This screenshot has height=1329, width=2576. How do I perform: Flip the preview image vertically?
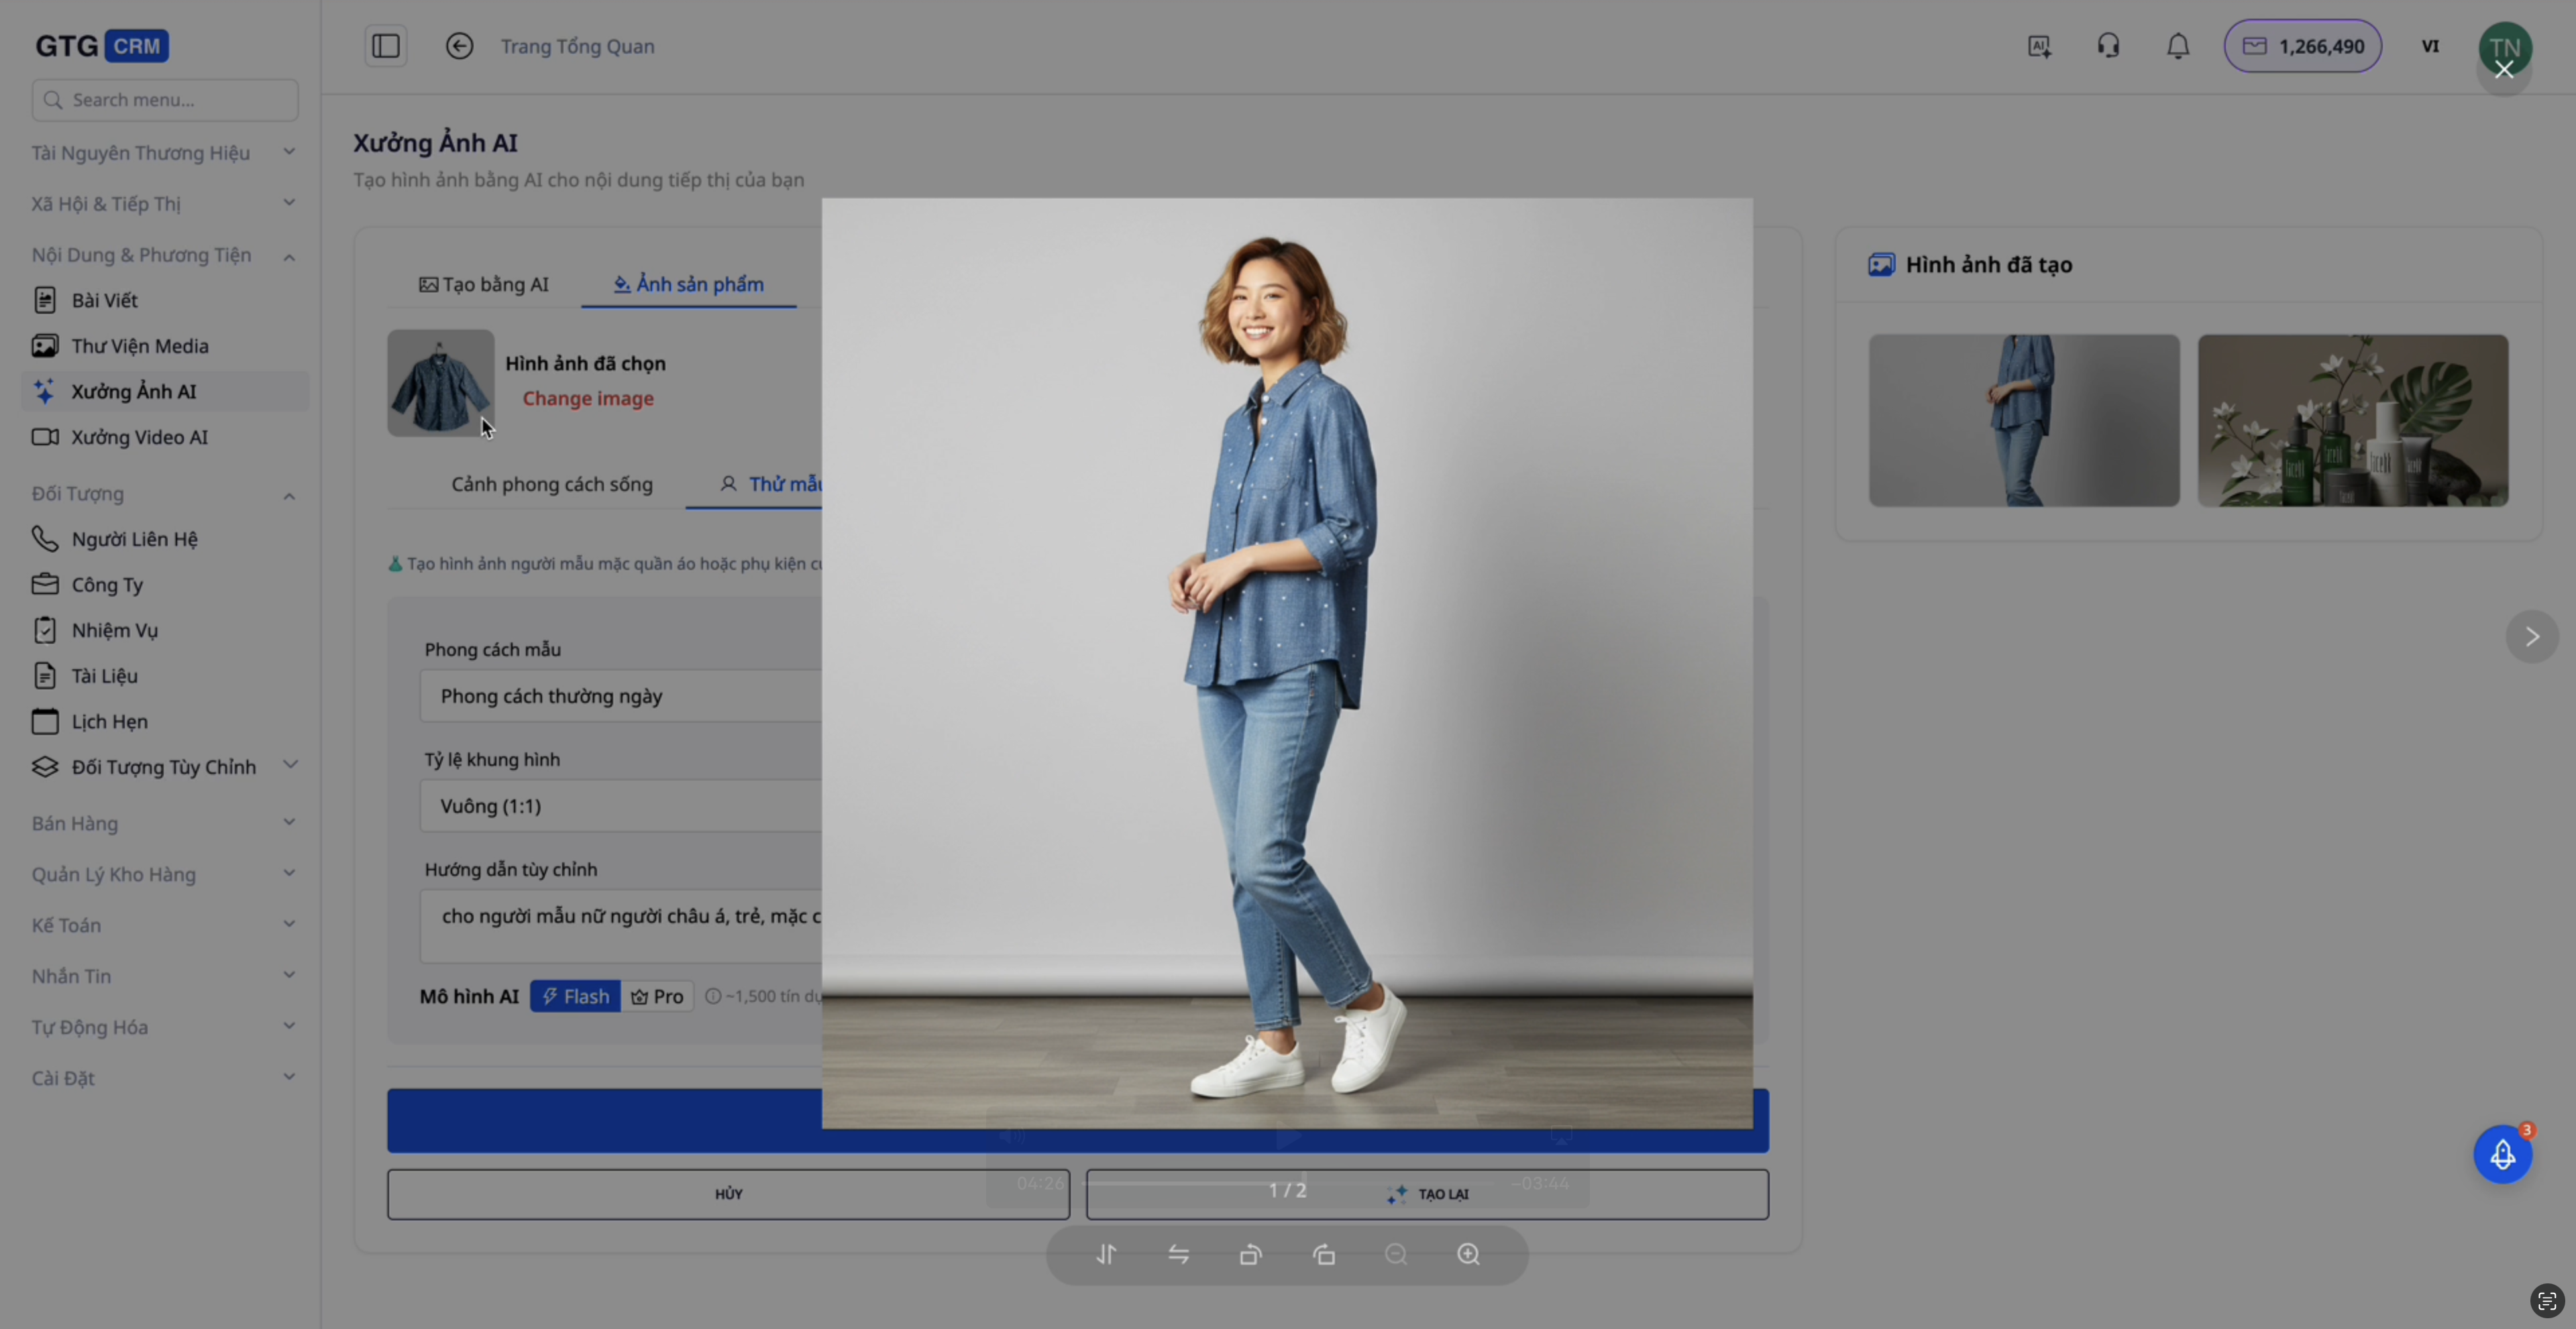click(x=1106, y=1255)
